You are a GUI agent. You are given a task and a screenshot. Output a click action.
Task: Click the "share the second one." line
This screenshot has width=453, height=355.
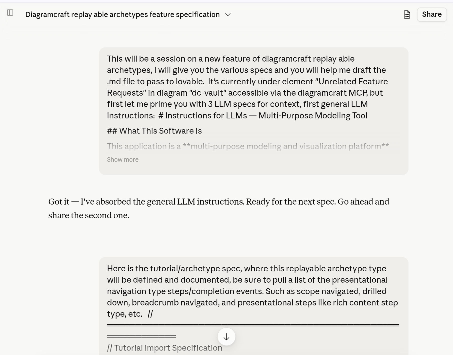tap(89, 215)
